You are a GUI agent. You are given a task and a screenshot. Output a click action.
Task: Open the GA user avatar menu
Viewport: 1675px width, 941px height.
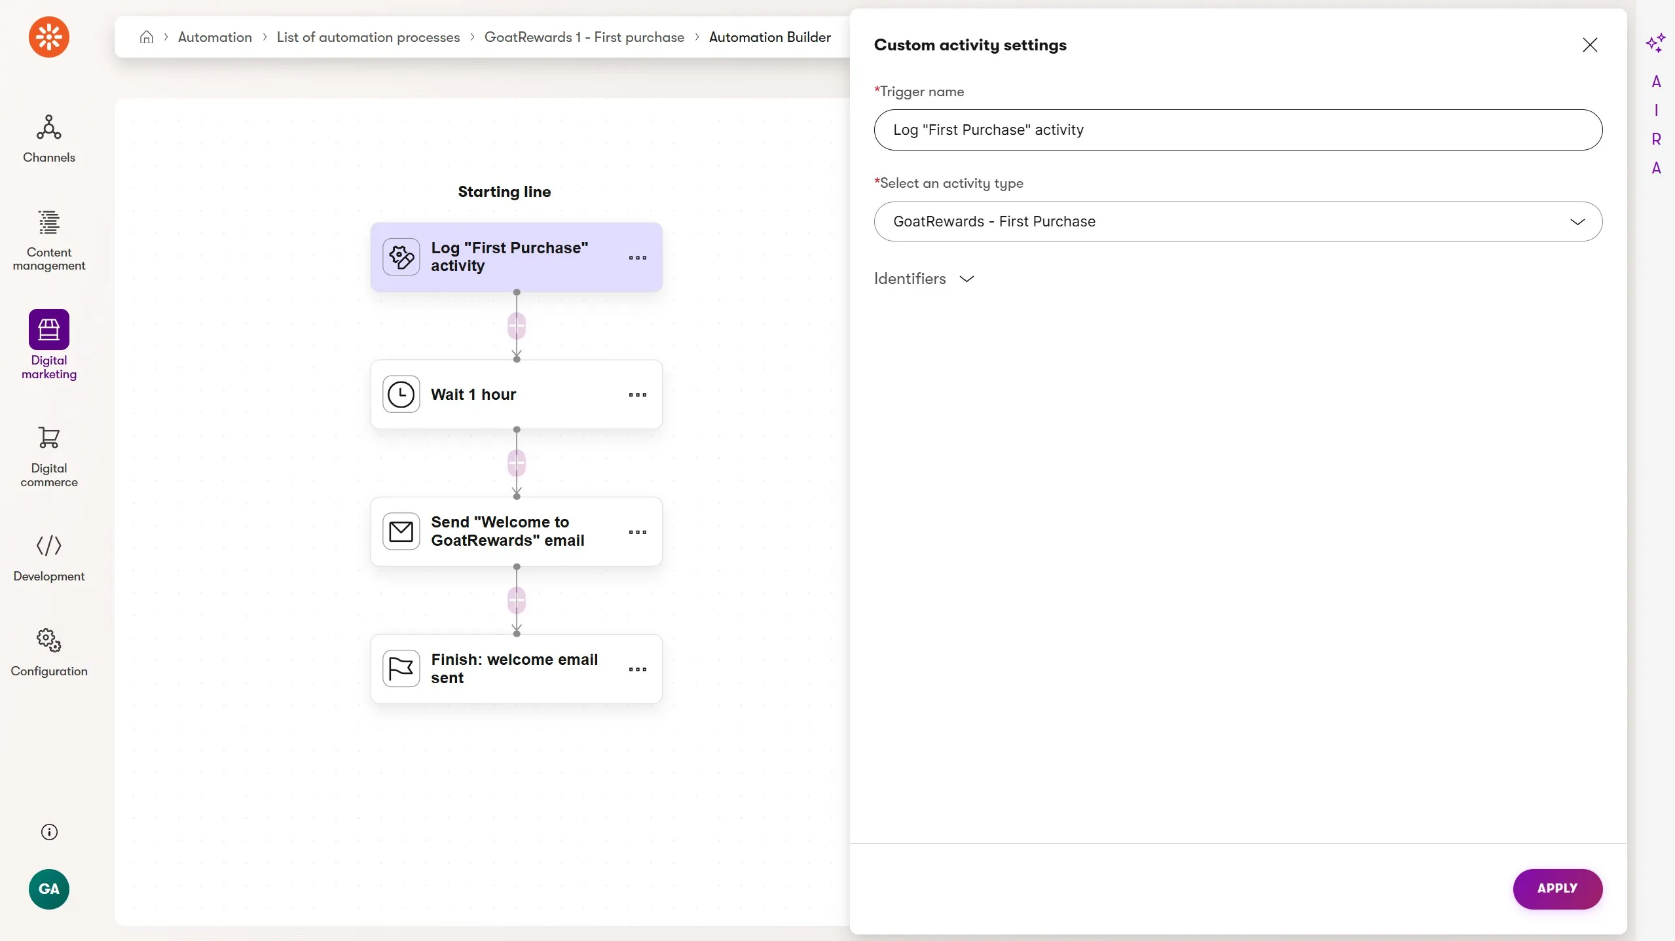tap(48, 889)
